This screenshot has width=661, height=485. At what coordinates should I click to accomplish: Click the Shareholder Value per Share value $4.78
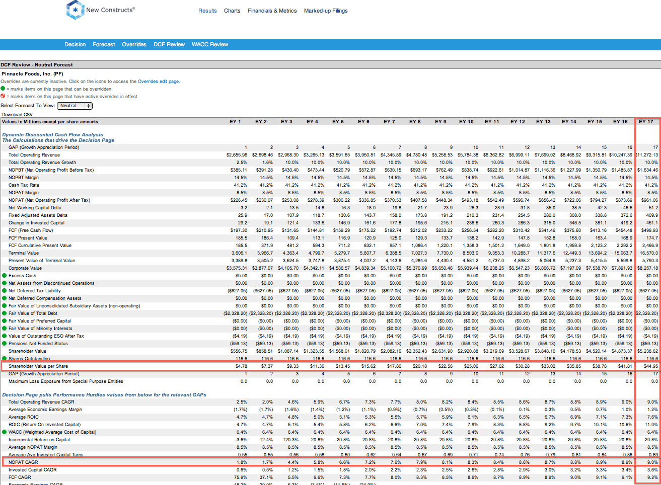241,366
